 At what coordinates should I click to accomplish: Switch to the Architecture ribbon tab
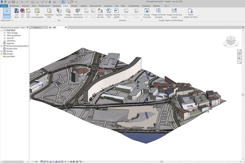[x=14, y=6]
